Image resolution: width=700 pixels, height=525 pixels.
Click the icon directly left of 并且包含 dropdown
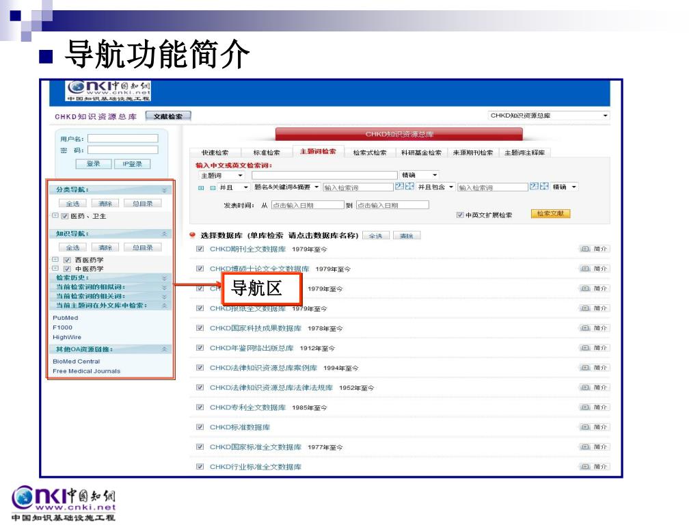click(x=409, y=186)
